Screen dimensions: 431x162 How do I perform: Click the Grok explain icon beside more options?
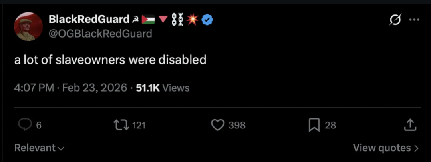point(395,20)
